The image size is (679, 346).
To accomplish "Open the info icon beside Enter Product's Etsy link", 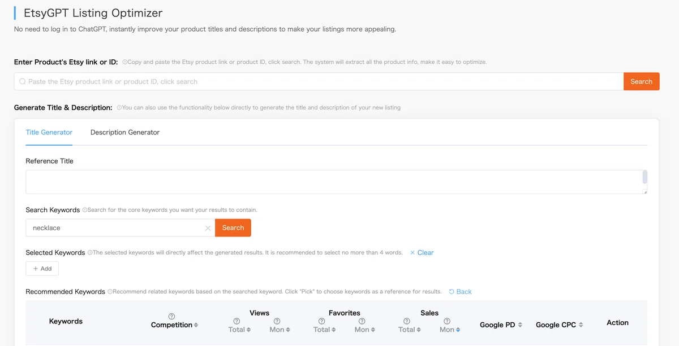I will [x=124, y=62].
